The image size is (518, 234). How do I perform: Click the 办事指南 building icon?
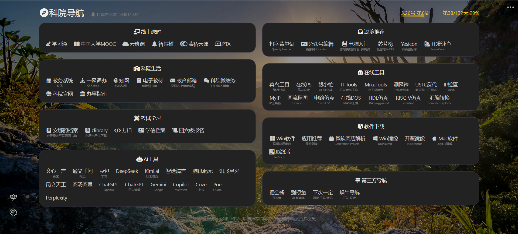[x=83, y=94]
